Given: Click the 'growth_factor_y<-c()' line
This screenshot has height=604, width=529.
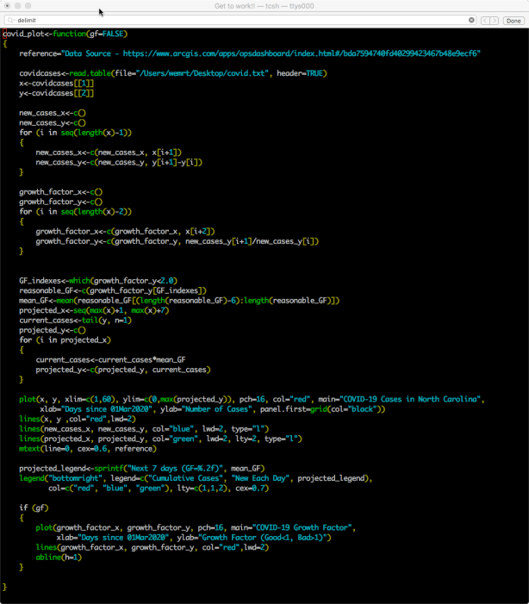Looking at the screenshot, I should 61,202.
